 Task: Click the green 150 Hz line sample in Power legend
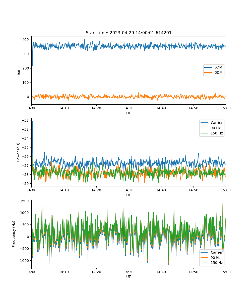[205, 133]
